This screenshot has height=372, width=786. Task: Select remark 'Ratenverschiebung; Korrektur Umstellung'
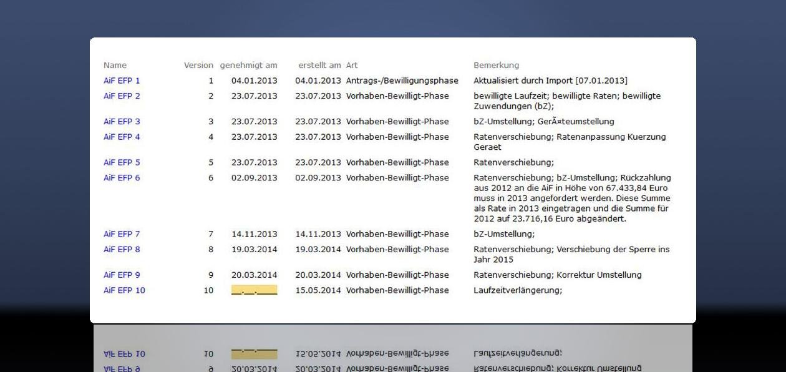(x=557, y=275)
